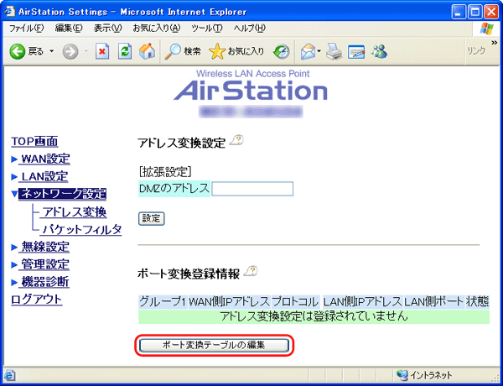This screenshot has height=386, width=503.
Task: Open the LAN設定 link
Action: click(x=44, y=176)
